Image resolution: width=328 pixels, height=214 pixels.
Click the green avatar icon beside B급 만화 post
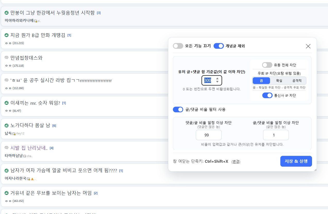tap(6, 35)
